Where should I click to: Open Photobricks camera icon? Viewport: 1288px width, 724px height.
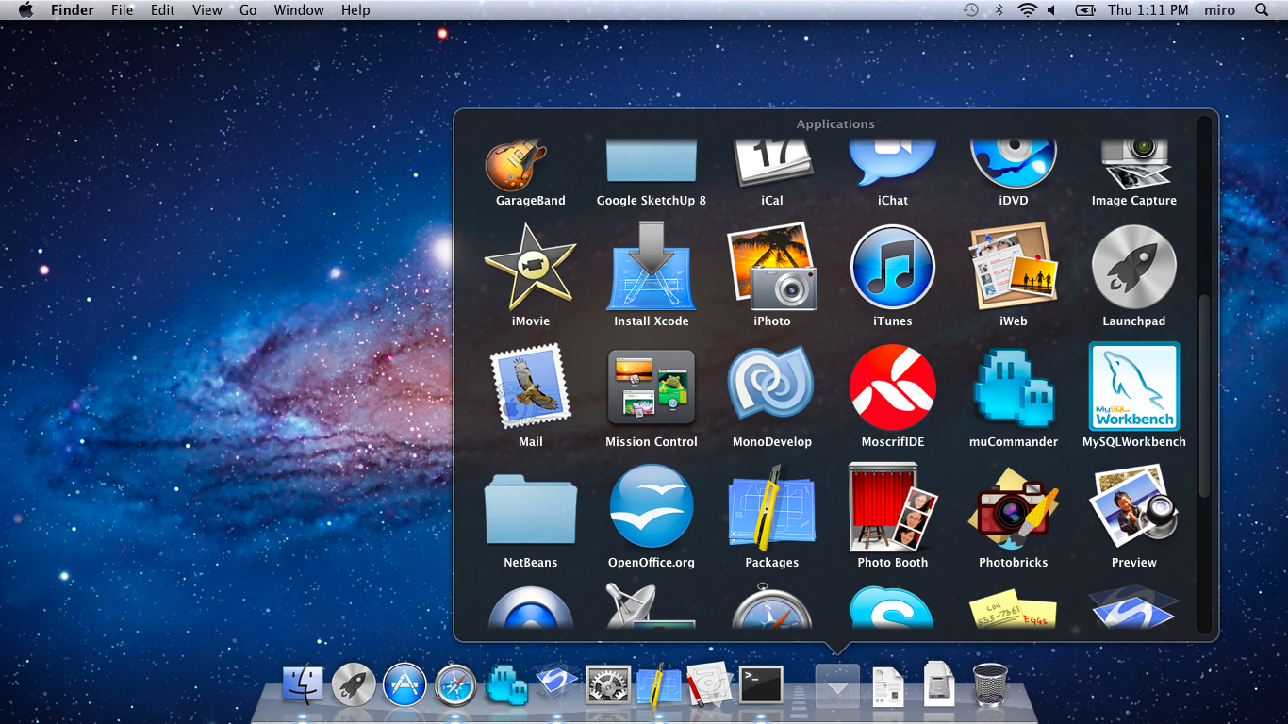click(1014, 510)
